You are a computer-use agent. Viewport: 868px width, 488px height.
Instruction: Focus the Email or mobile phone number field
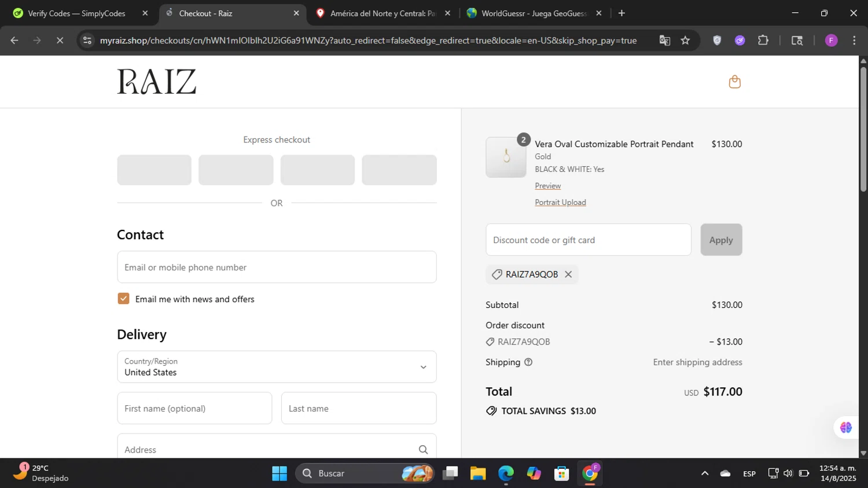[x=277, y=267]
